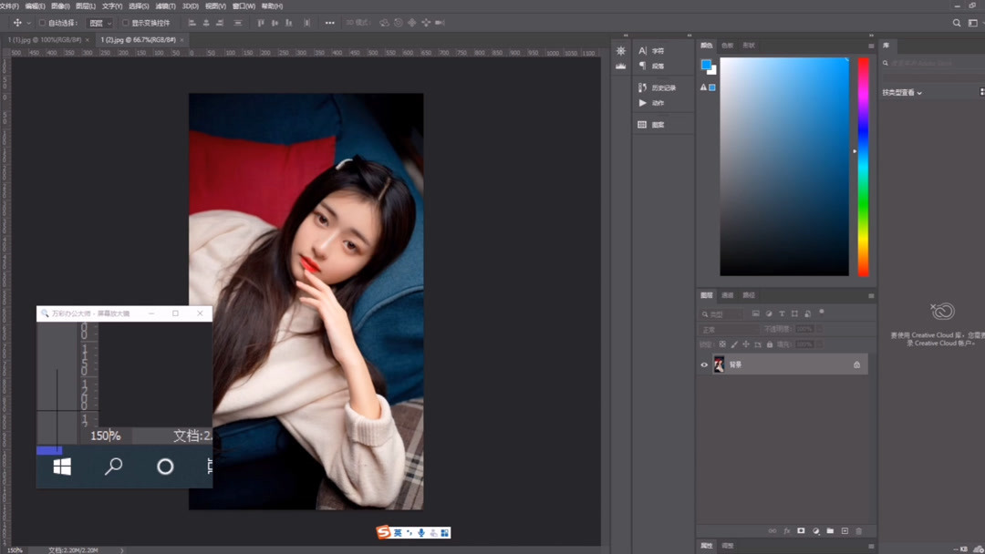Open the Filter (滤镜) menu

[164, 6]
